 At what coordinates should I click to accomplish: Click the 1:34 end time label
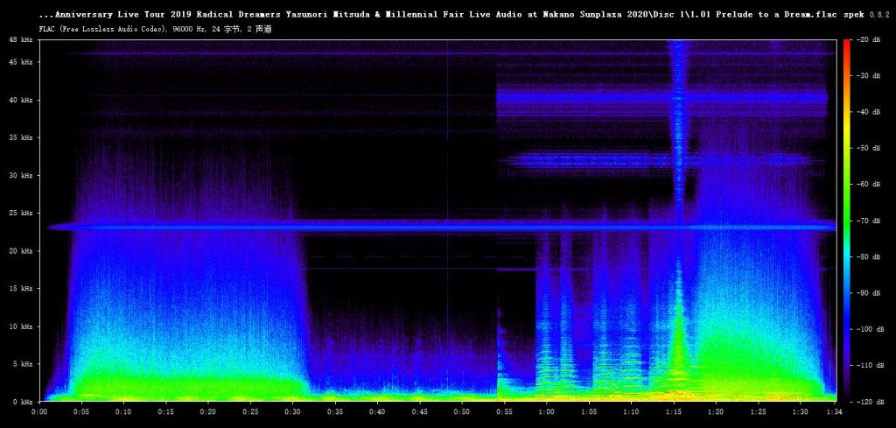click(835, 411)
